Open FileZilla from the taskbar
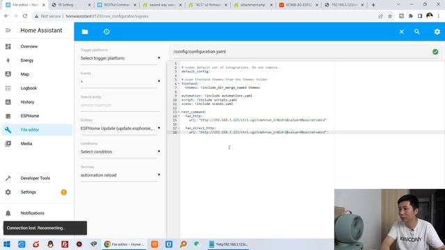 pyautogui.click(x=65, y=244)
